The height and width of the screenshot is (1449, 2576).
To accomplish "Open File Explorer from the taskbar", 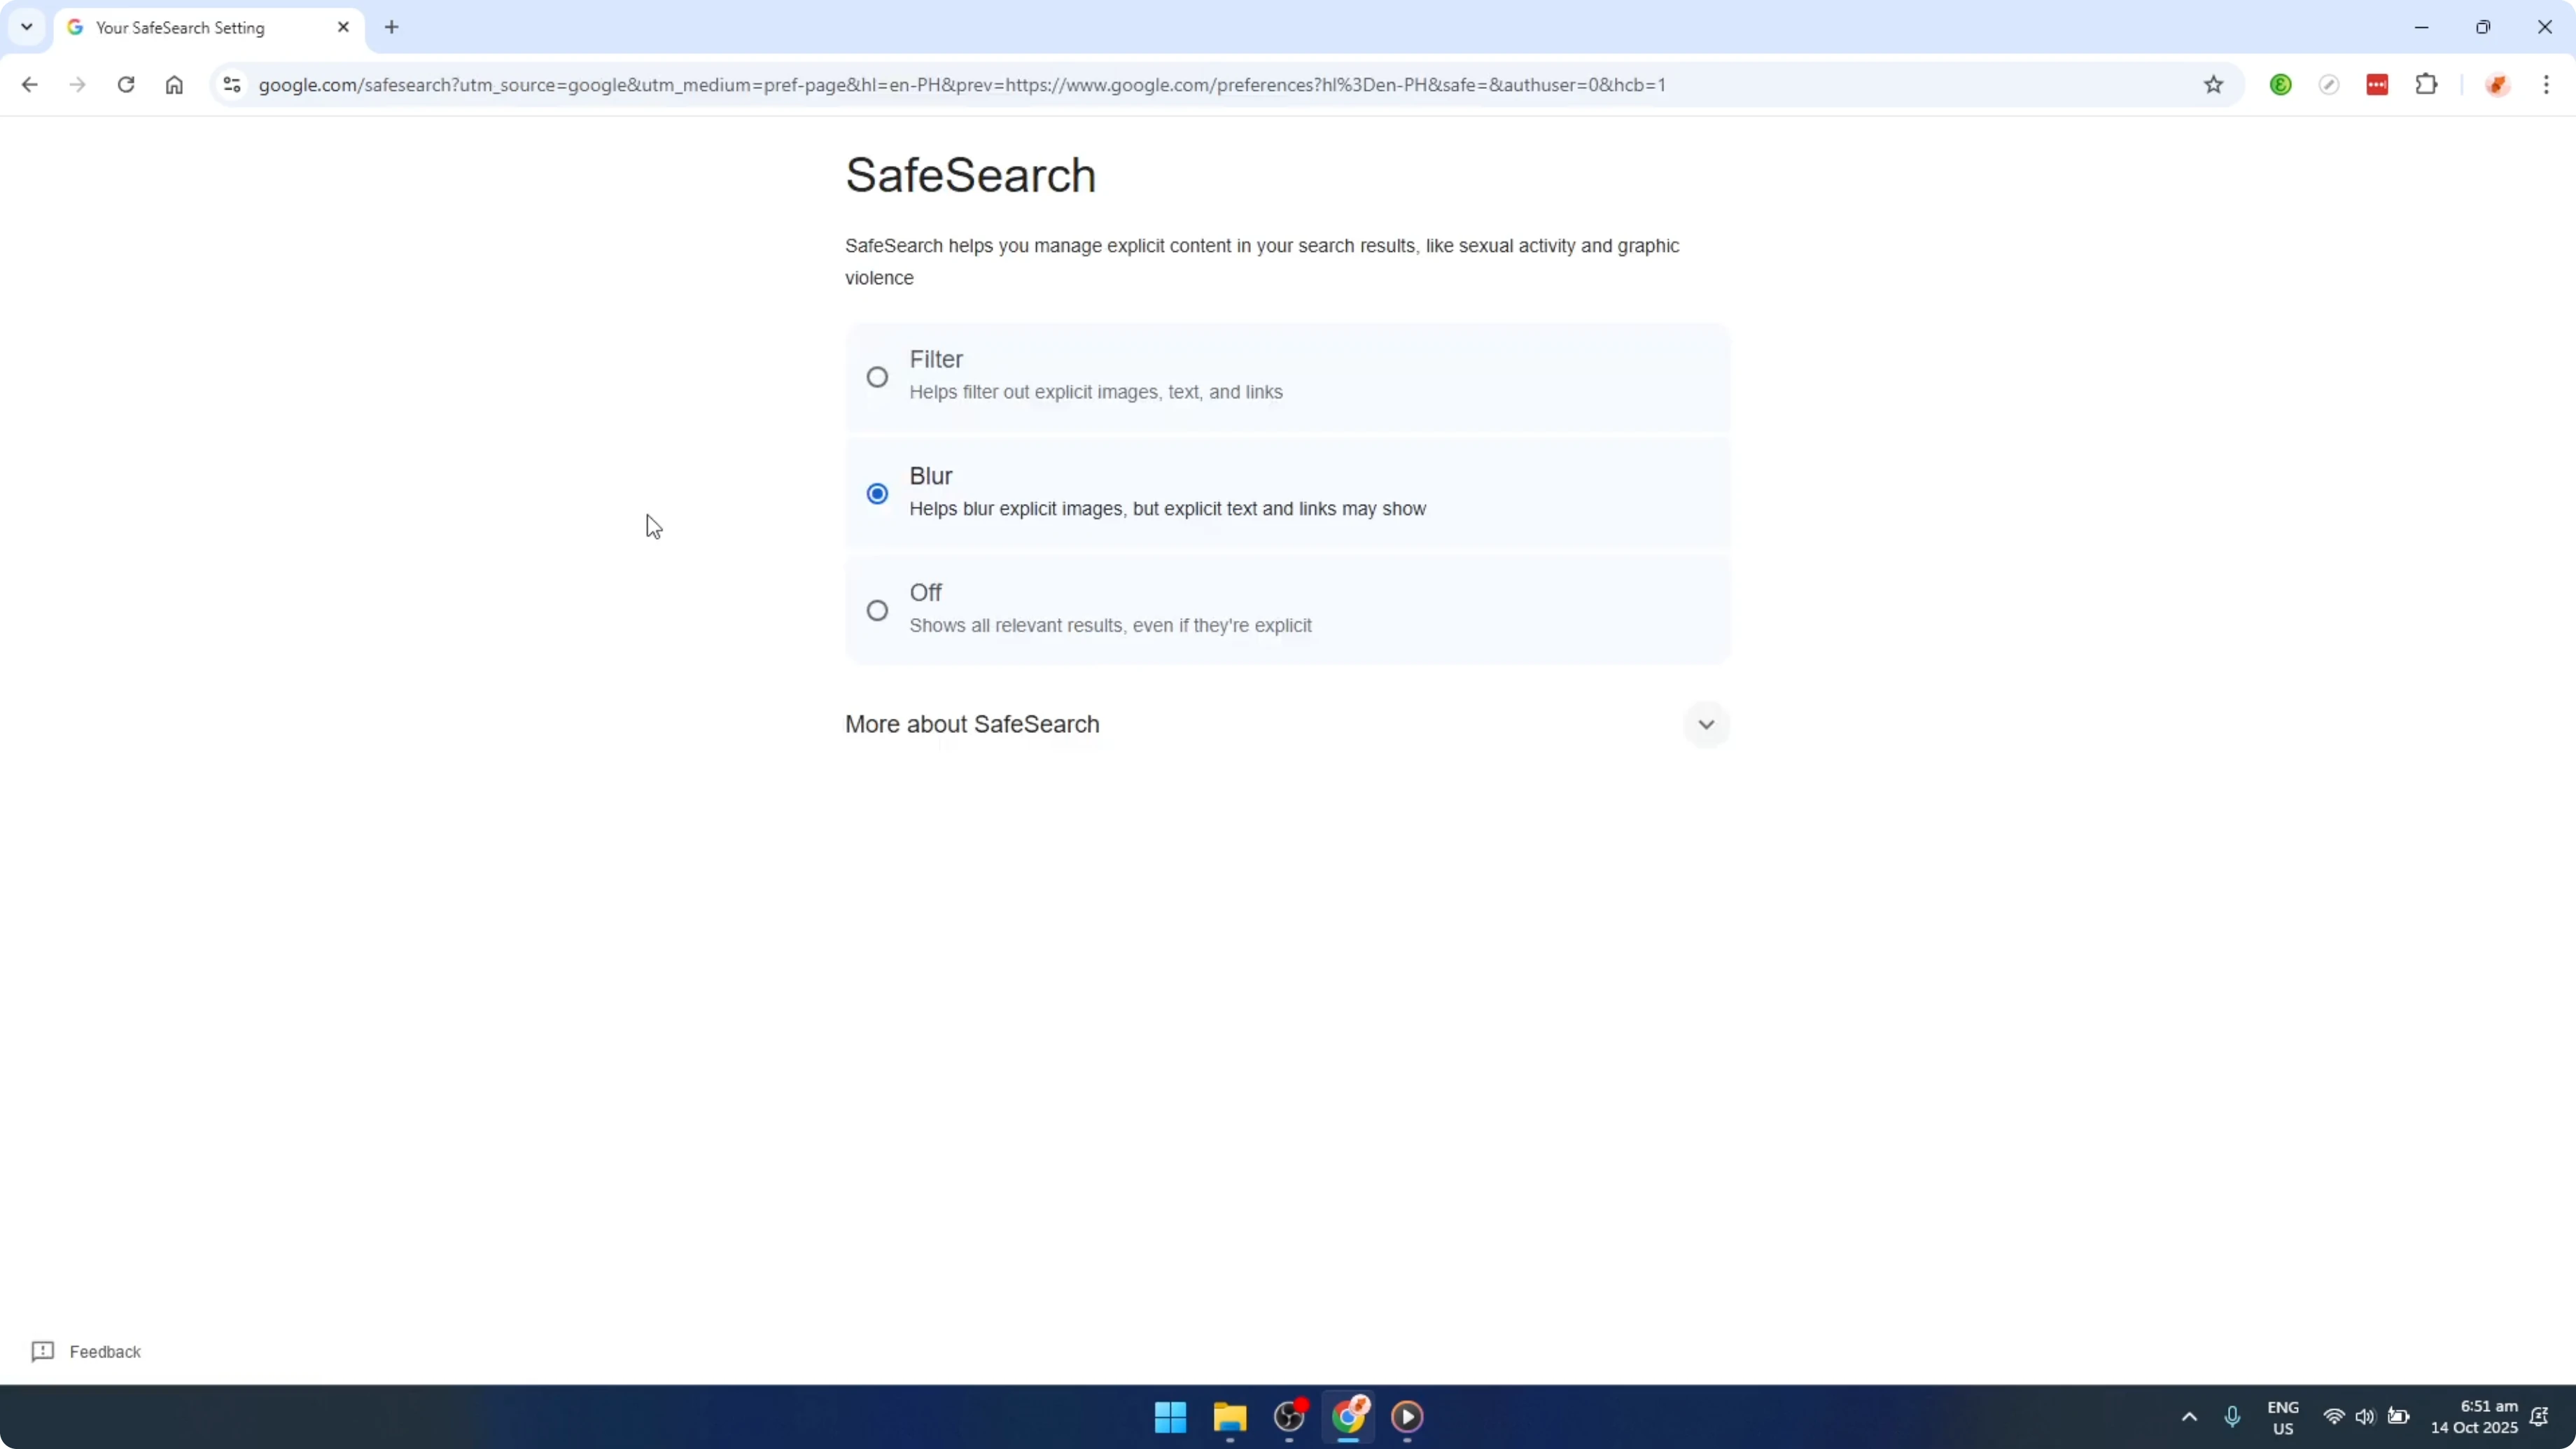I will (x=1230, y=1418).
